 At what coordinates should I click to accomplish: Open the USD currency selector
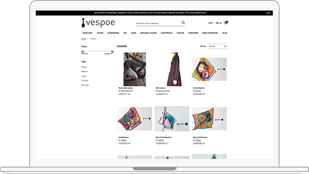pos(269,13)
